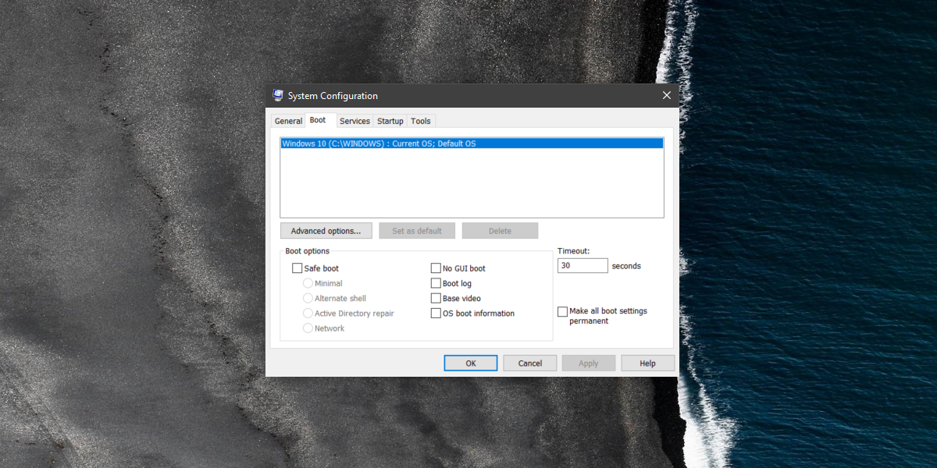Confirm with the OK button
This screenshot has height=468, width=937.
point(471,363)
